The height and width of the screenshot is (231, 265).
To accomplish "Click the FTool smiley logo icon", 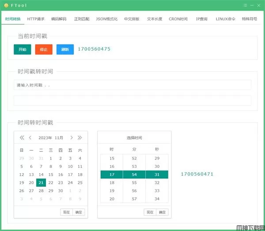I will (x=5, y=5).
